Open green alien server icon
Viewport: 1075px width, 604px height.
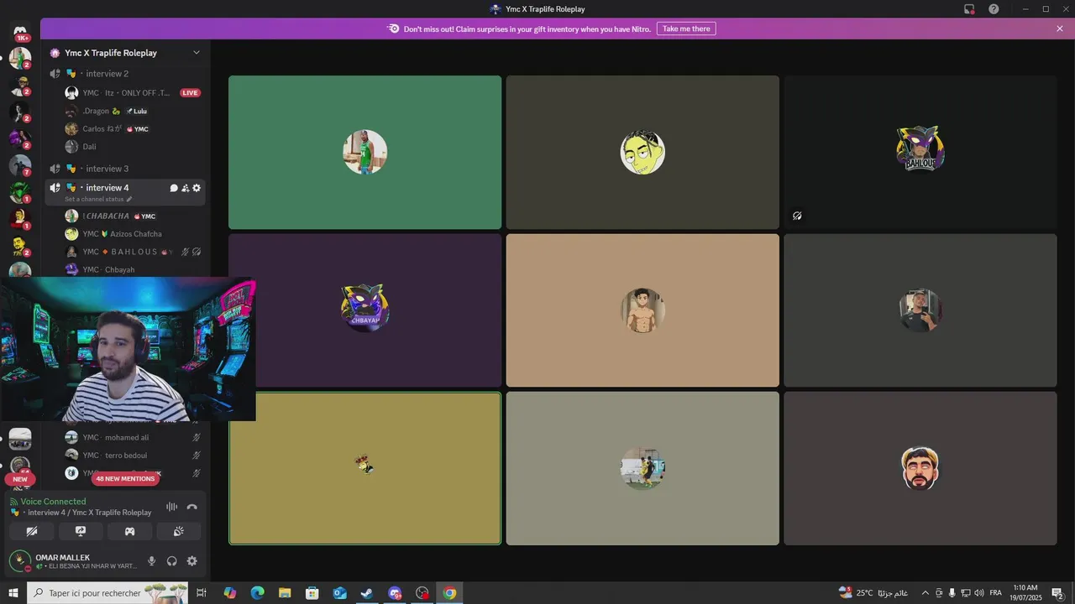[20, 192]
